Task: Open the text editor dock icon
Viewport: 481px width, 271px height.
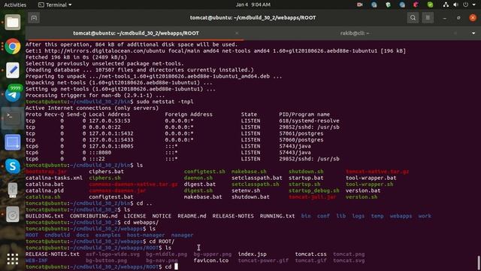Action: [13, 70]
